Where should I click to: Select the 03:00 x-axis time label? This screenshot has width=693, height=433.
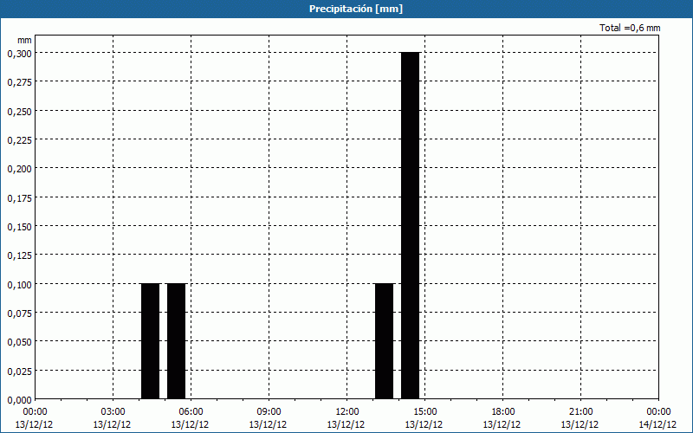[x=113, y=412]
